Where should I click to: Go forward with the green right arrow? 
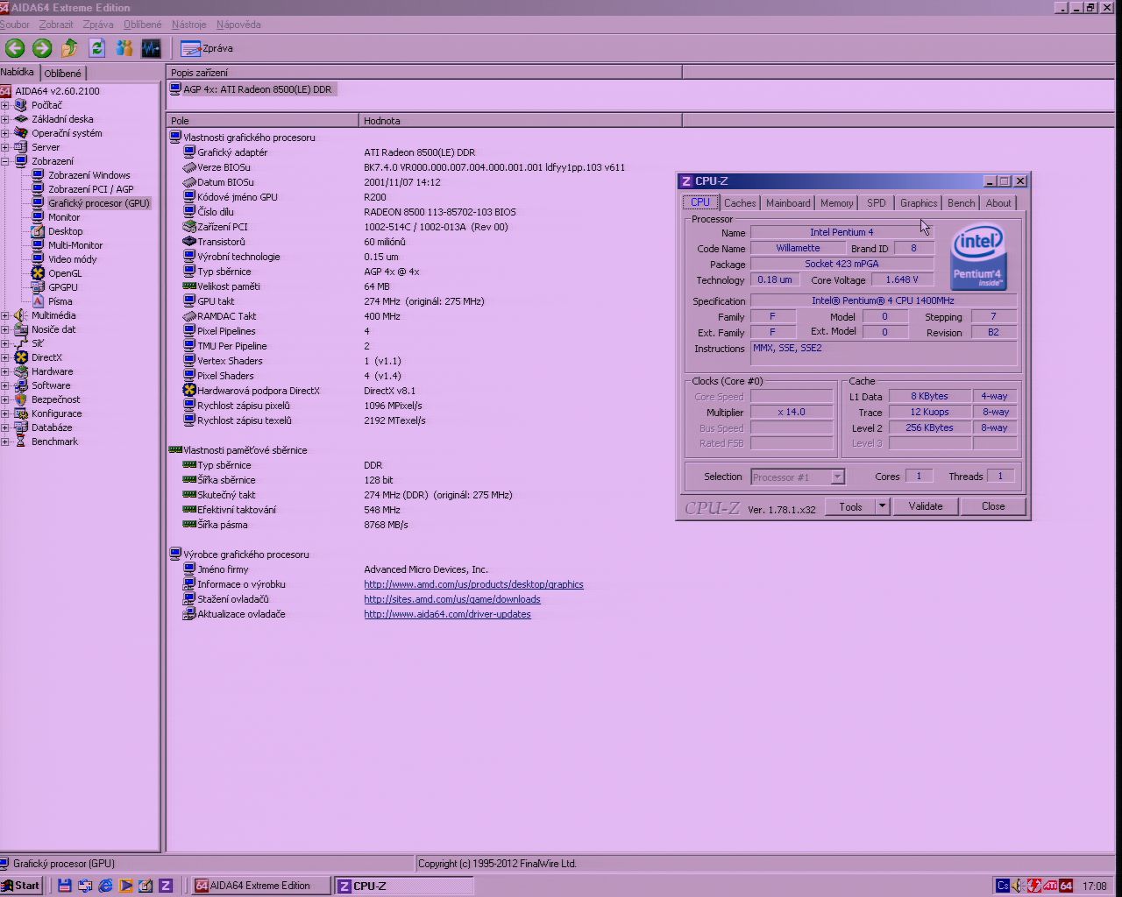[x=42, y=48]
